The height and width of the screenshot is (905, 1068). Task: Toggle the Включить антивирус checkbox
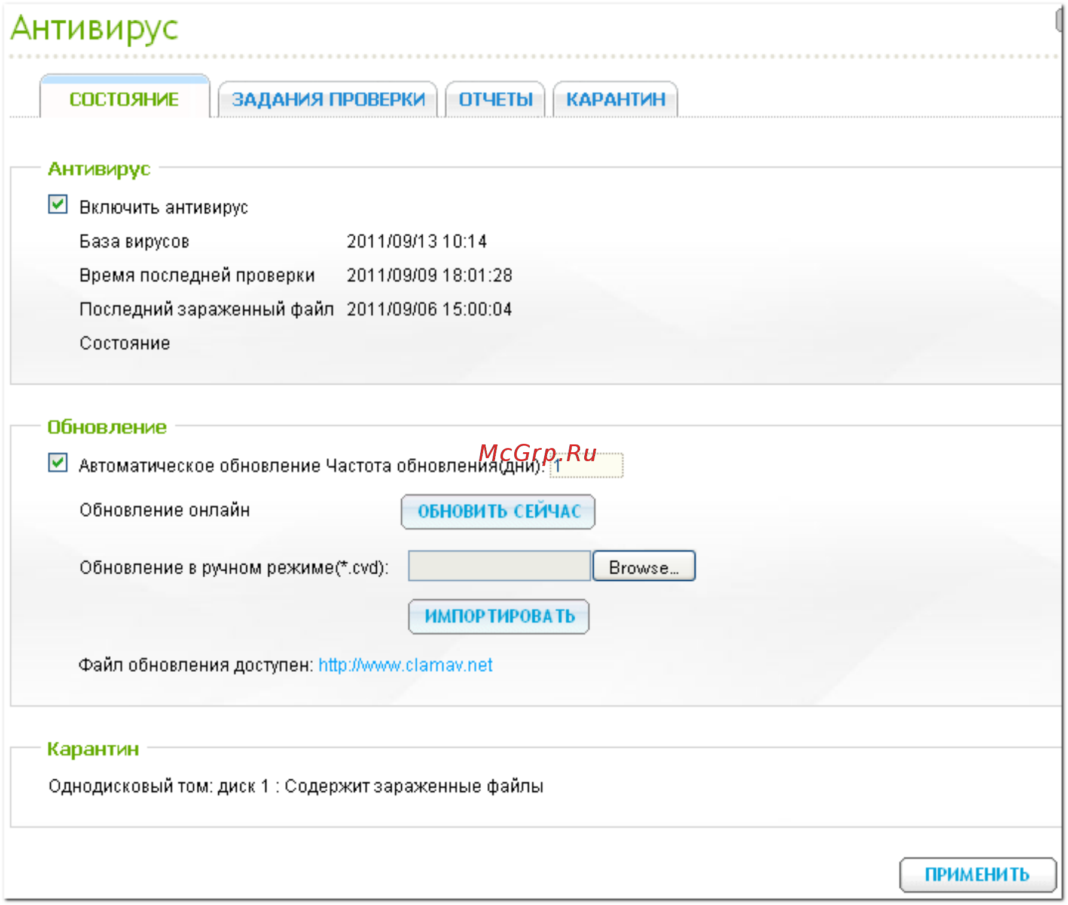coord(58,205)
